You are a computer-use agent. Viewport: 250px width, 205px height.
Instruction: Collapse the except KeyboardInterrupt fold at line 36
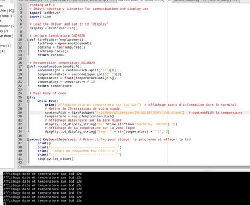tap(28, 140)
